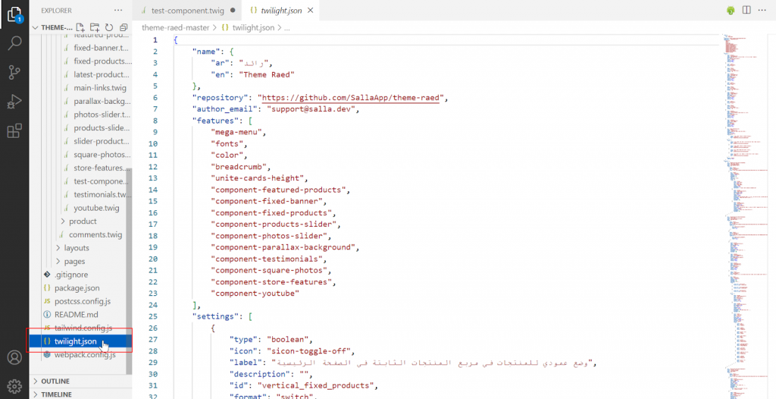The height and width of the screenshot is (399, 776).
Task: Expand the product folder
Action: (x=83, y=221)
